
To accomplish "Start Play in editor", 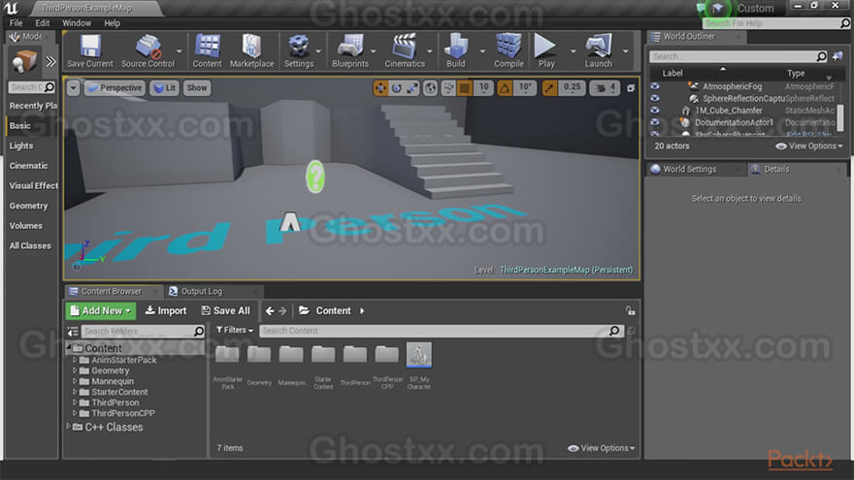I will pos(545,50).
